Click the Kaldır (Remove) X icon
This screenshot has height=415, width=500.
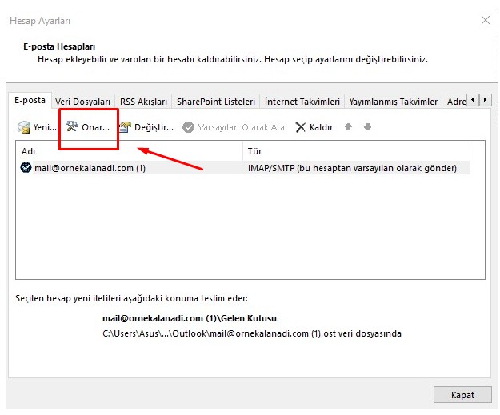301,127
